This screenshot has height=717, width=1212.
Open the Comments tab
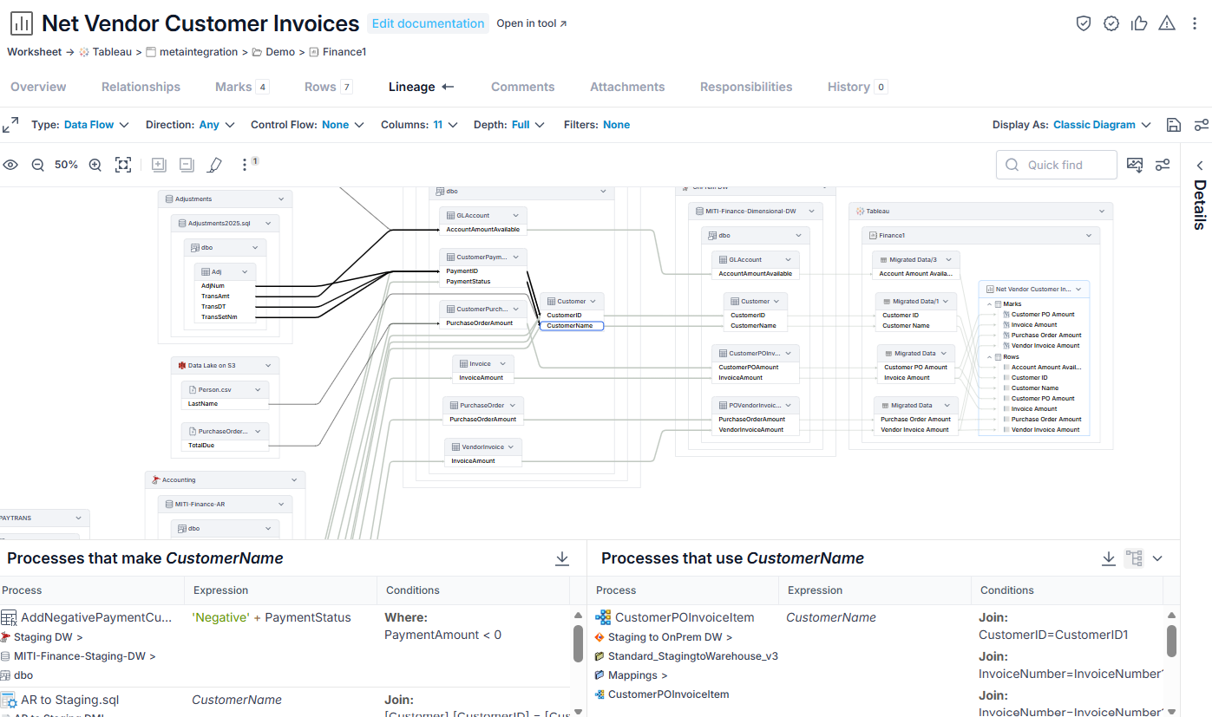coord(522,87)
